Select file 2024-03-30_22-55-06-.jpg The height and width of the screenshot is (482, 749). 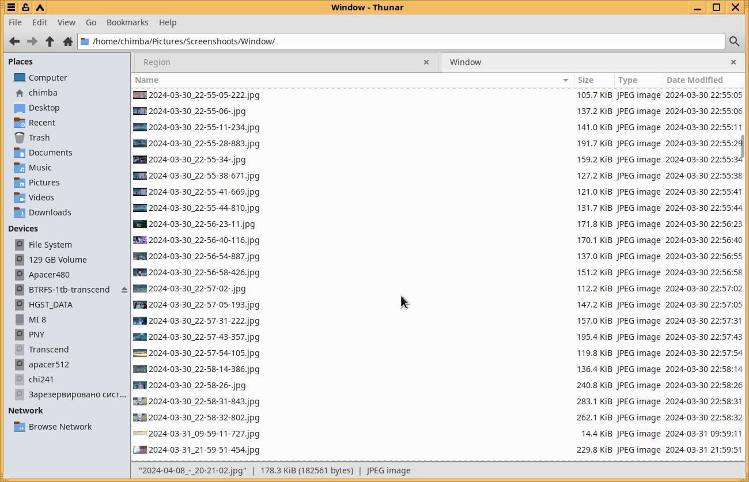197,111
